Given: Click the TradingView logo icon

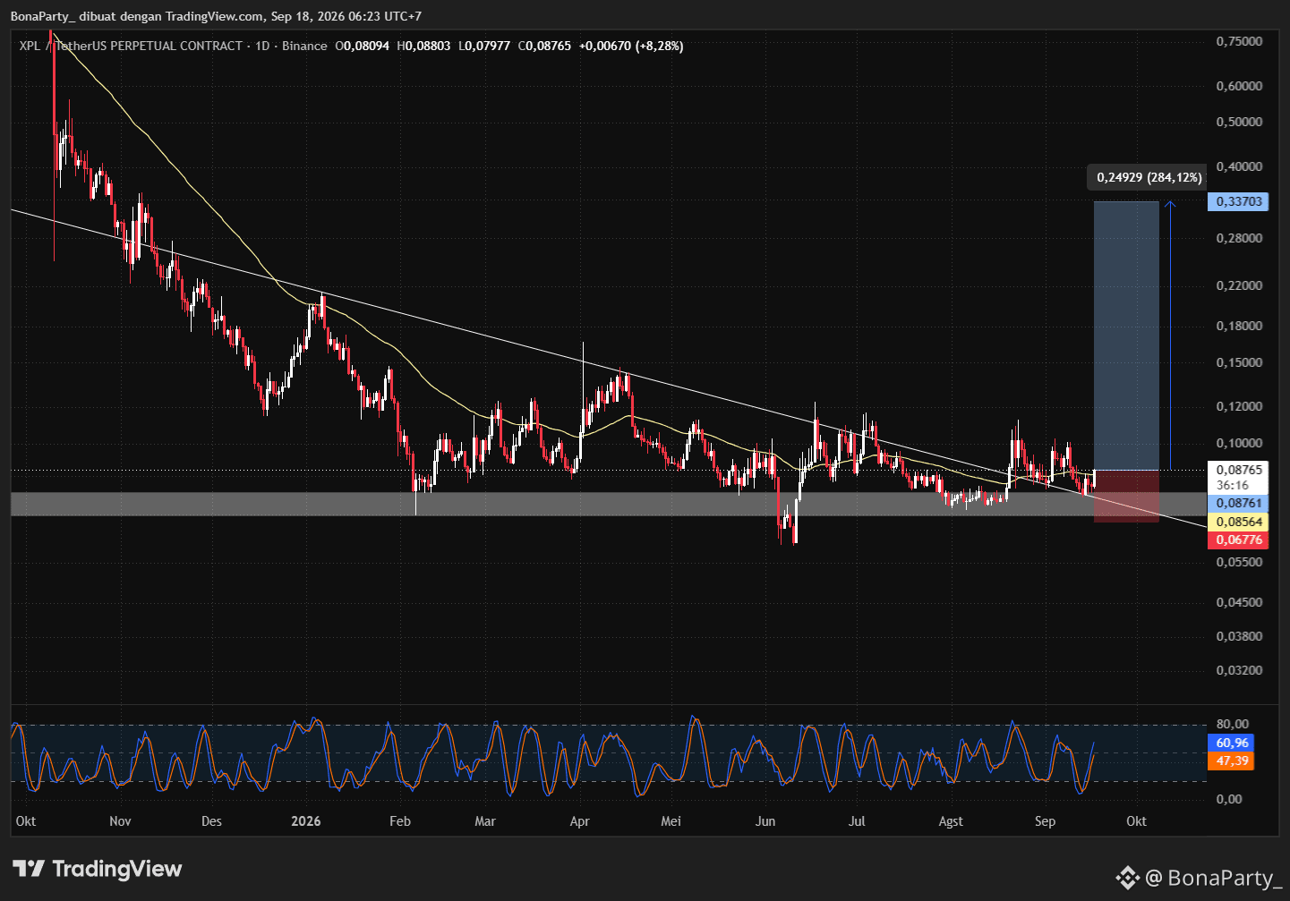Looking at the screenshot, I should click(29, 869).
